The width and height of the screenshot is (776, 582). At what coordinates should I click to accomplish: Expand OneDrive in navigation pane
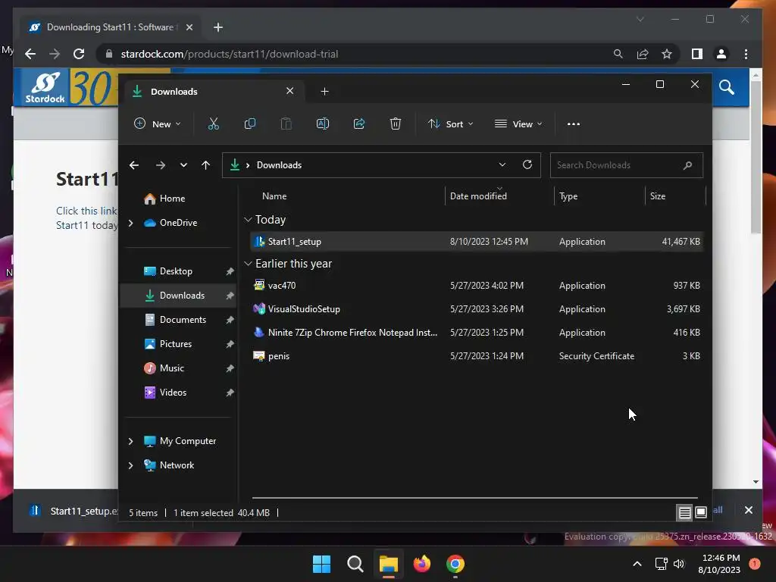pos(130,223)
